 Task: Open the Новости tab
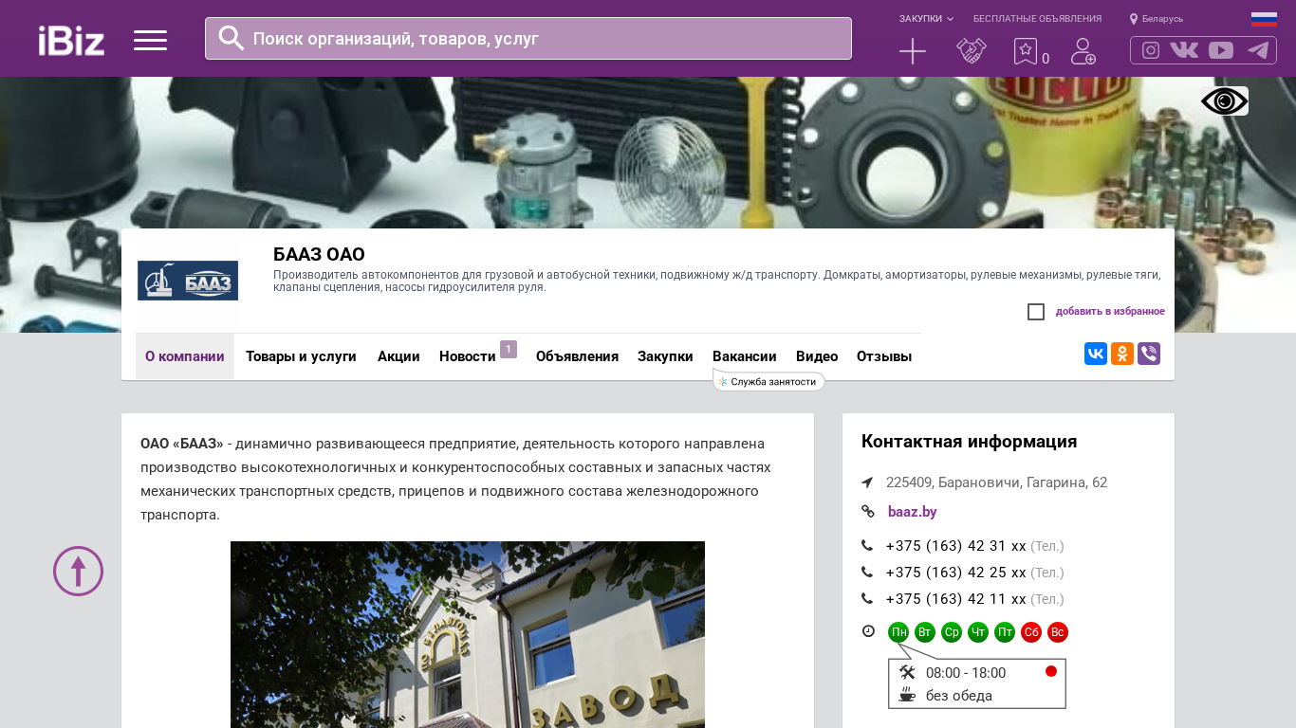468,356
